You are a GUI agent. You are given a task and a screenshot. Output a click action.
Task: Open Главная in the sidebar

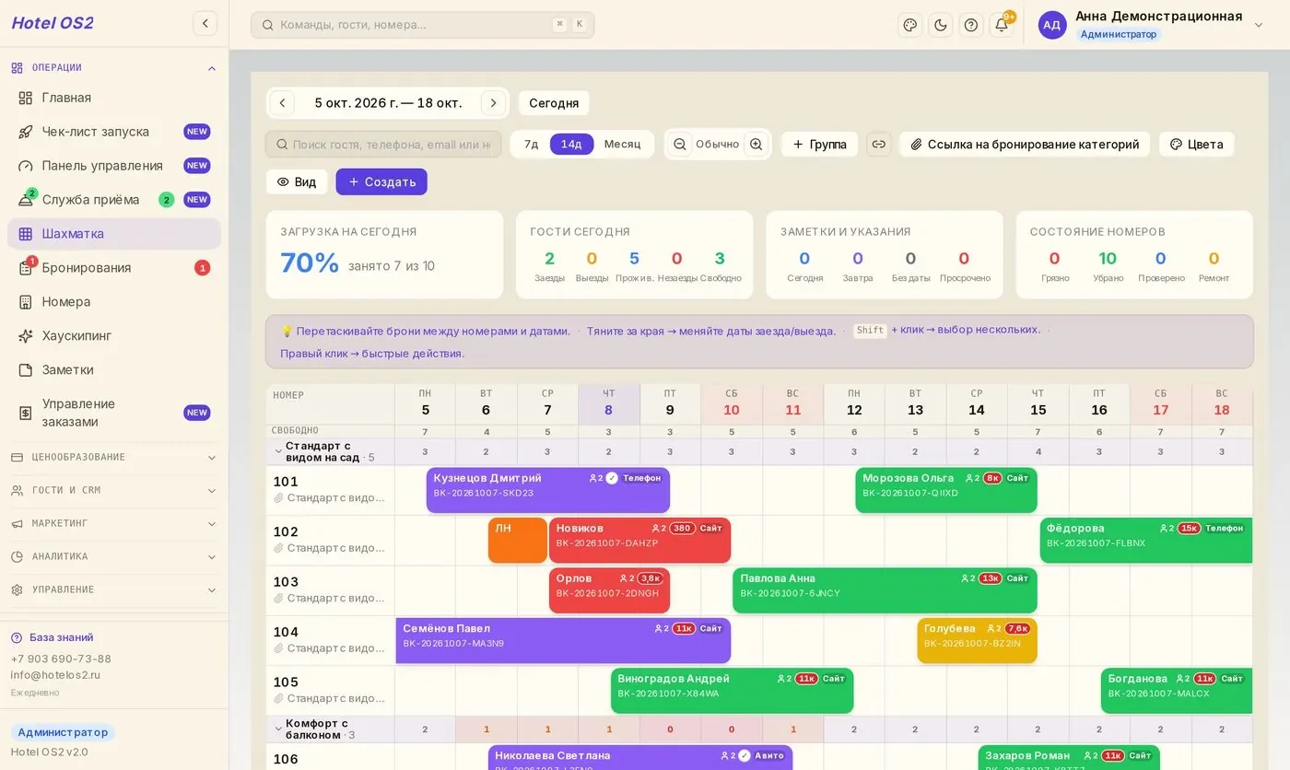click(x=114, y=98)
